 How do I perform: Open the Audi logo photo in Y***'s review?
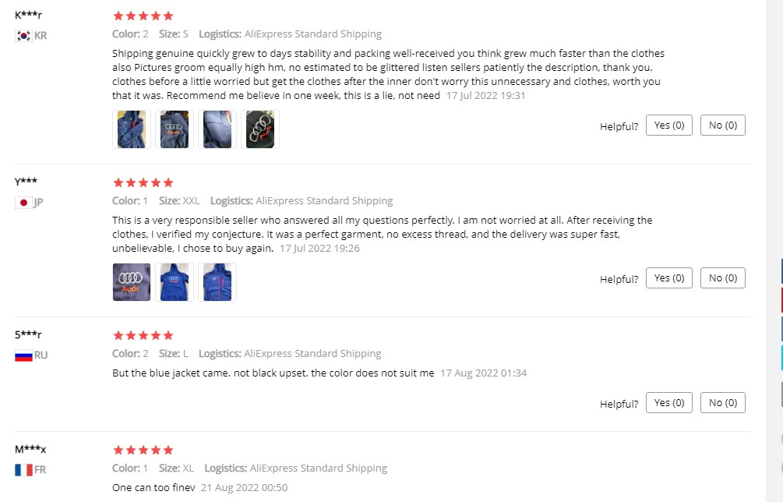(132, 282)
